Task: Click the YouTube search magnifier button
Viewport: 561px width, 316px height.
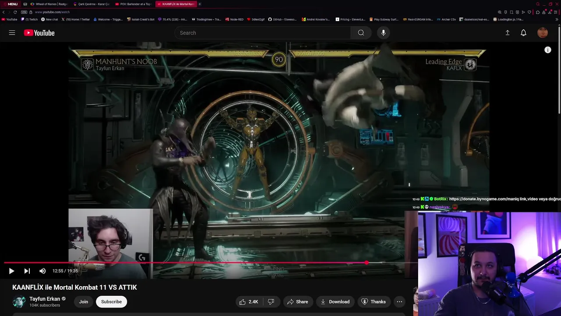Action: coord(361,33)
